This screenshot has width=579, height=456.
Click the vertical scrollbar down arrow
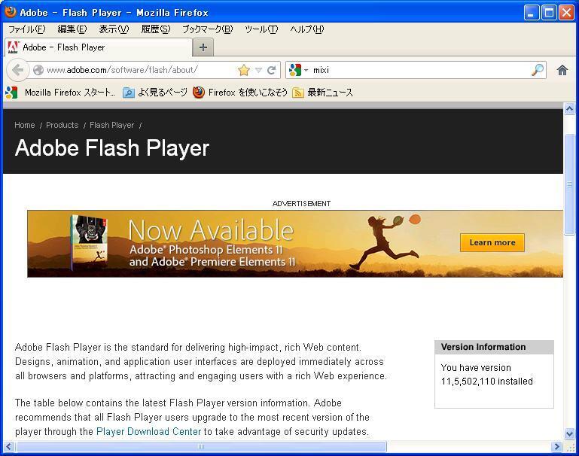point(569,433)
